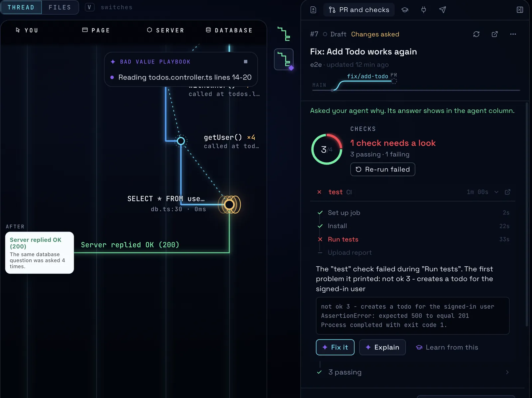The height and width of the screenshot is (398, 532).
Task: Select the green thread branch icon
Action: click(x=284, y=34)
